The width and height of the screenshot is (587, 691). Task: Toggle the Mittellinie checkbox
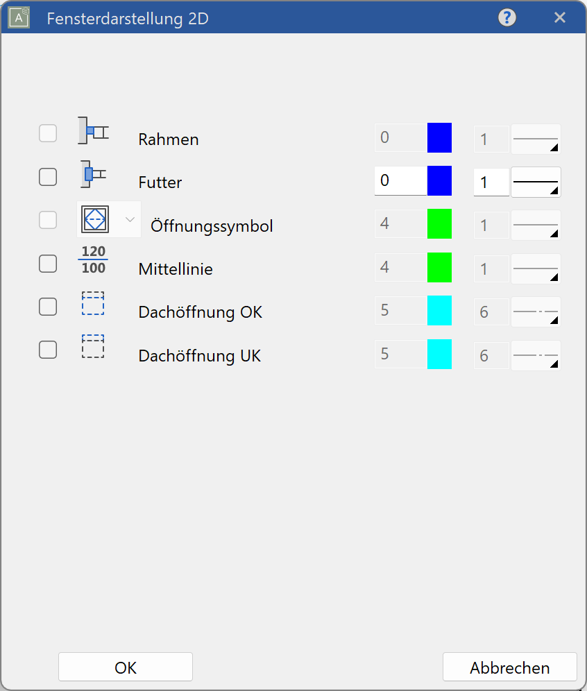click(48, 264)
